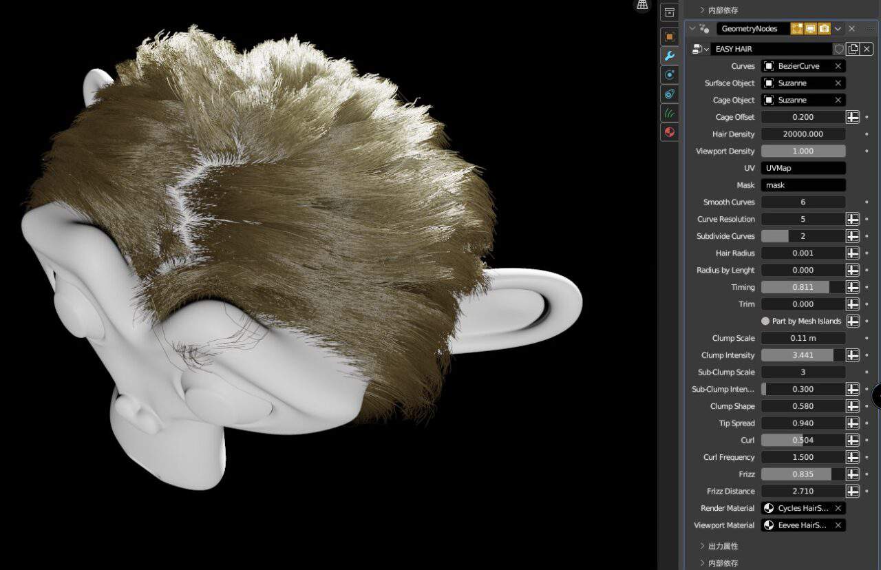The image size is (881, 570).
Task: Switch to the Modifiers wrench tab
Action: click(669, 56)
